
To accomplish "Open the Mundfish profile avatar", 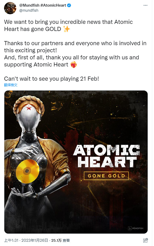I will coord(10,8).
